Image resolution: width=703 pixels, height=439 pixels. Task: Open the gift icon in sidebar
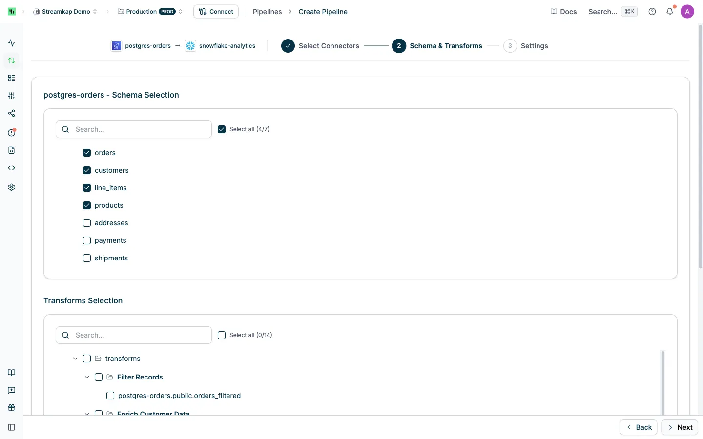pyautogui.click(x=12, y=408)
